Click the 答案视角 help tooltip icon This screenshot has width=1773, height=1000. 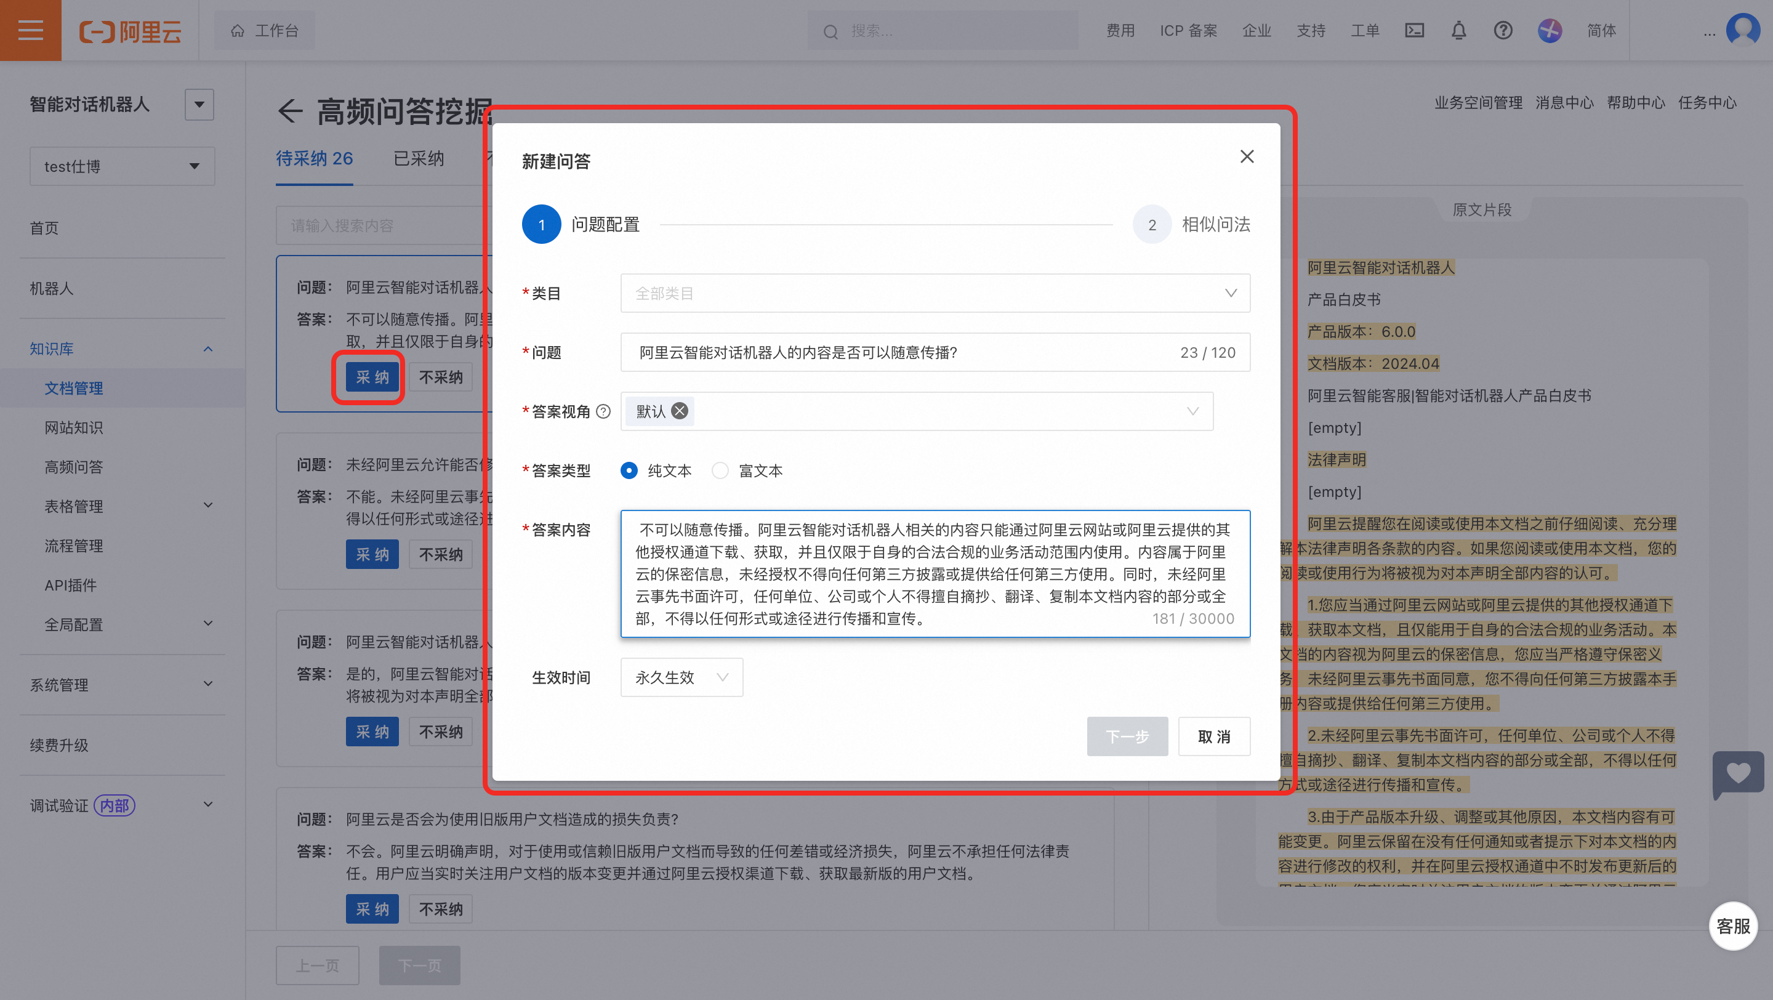tap(603, 411)
